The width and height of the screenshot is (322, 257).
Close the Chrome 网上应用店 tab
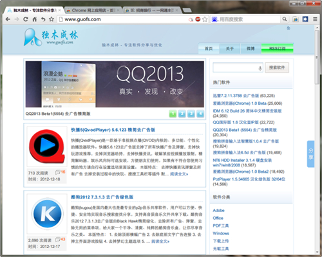tap(118, 10)
